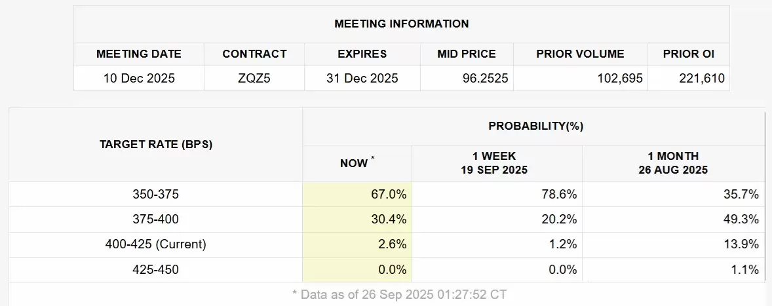772x306 pixels.
Task: Click the 400-425 (Current) rate row
Action: click(155, 244)
